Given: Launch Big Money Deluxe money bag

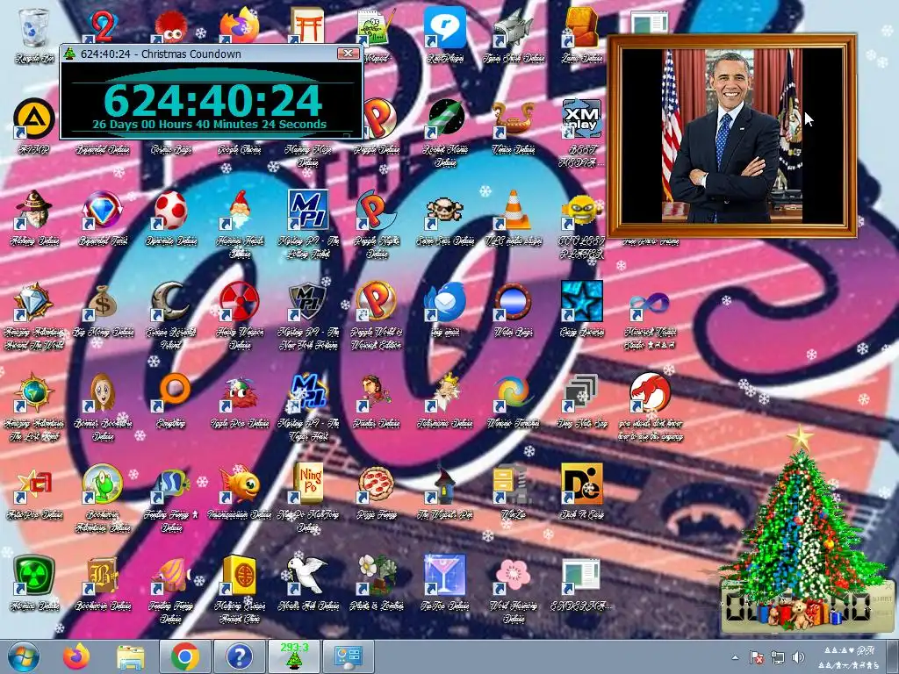Looking at the screenshot, I should 103,302.
